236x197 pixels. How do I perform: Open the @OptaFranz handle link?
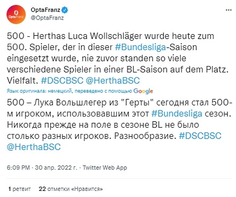(47, 18)
